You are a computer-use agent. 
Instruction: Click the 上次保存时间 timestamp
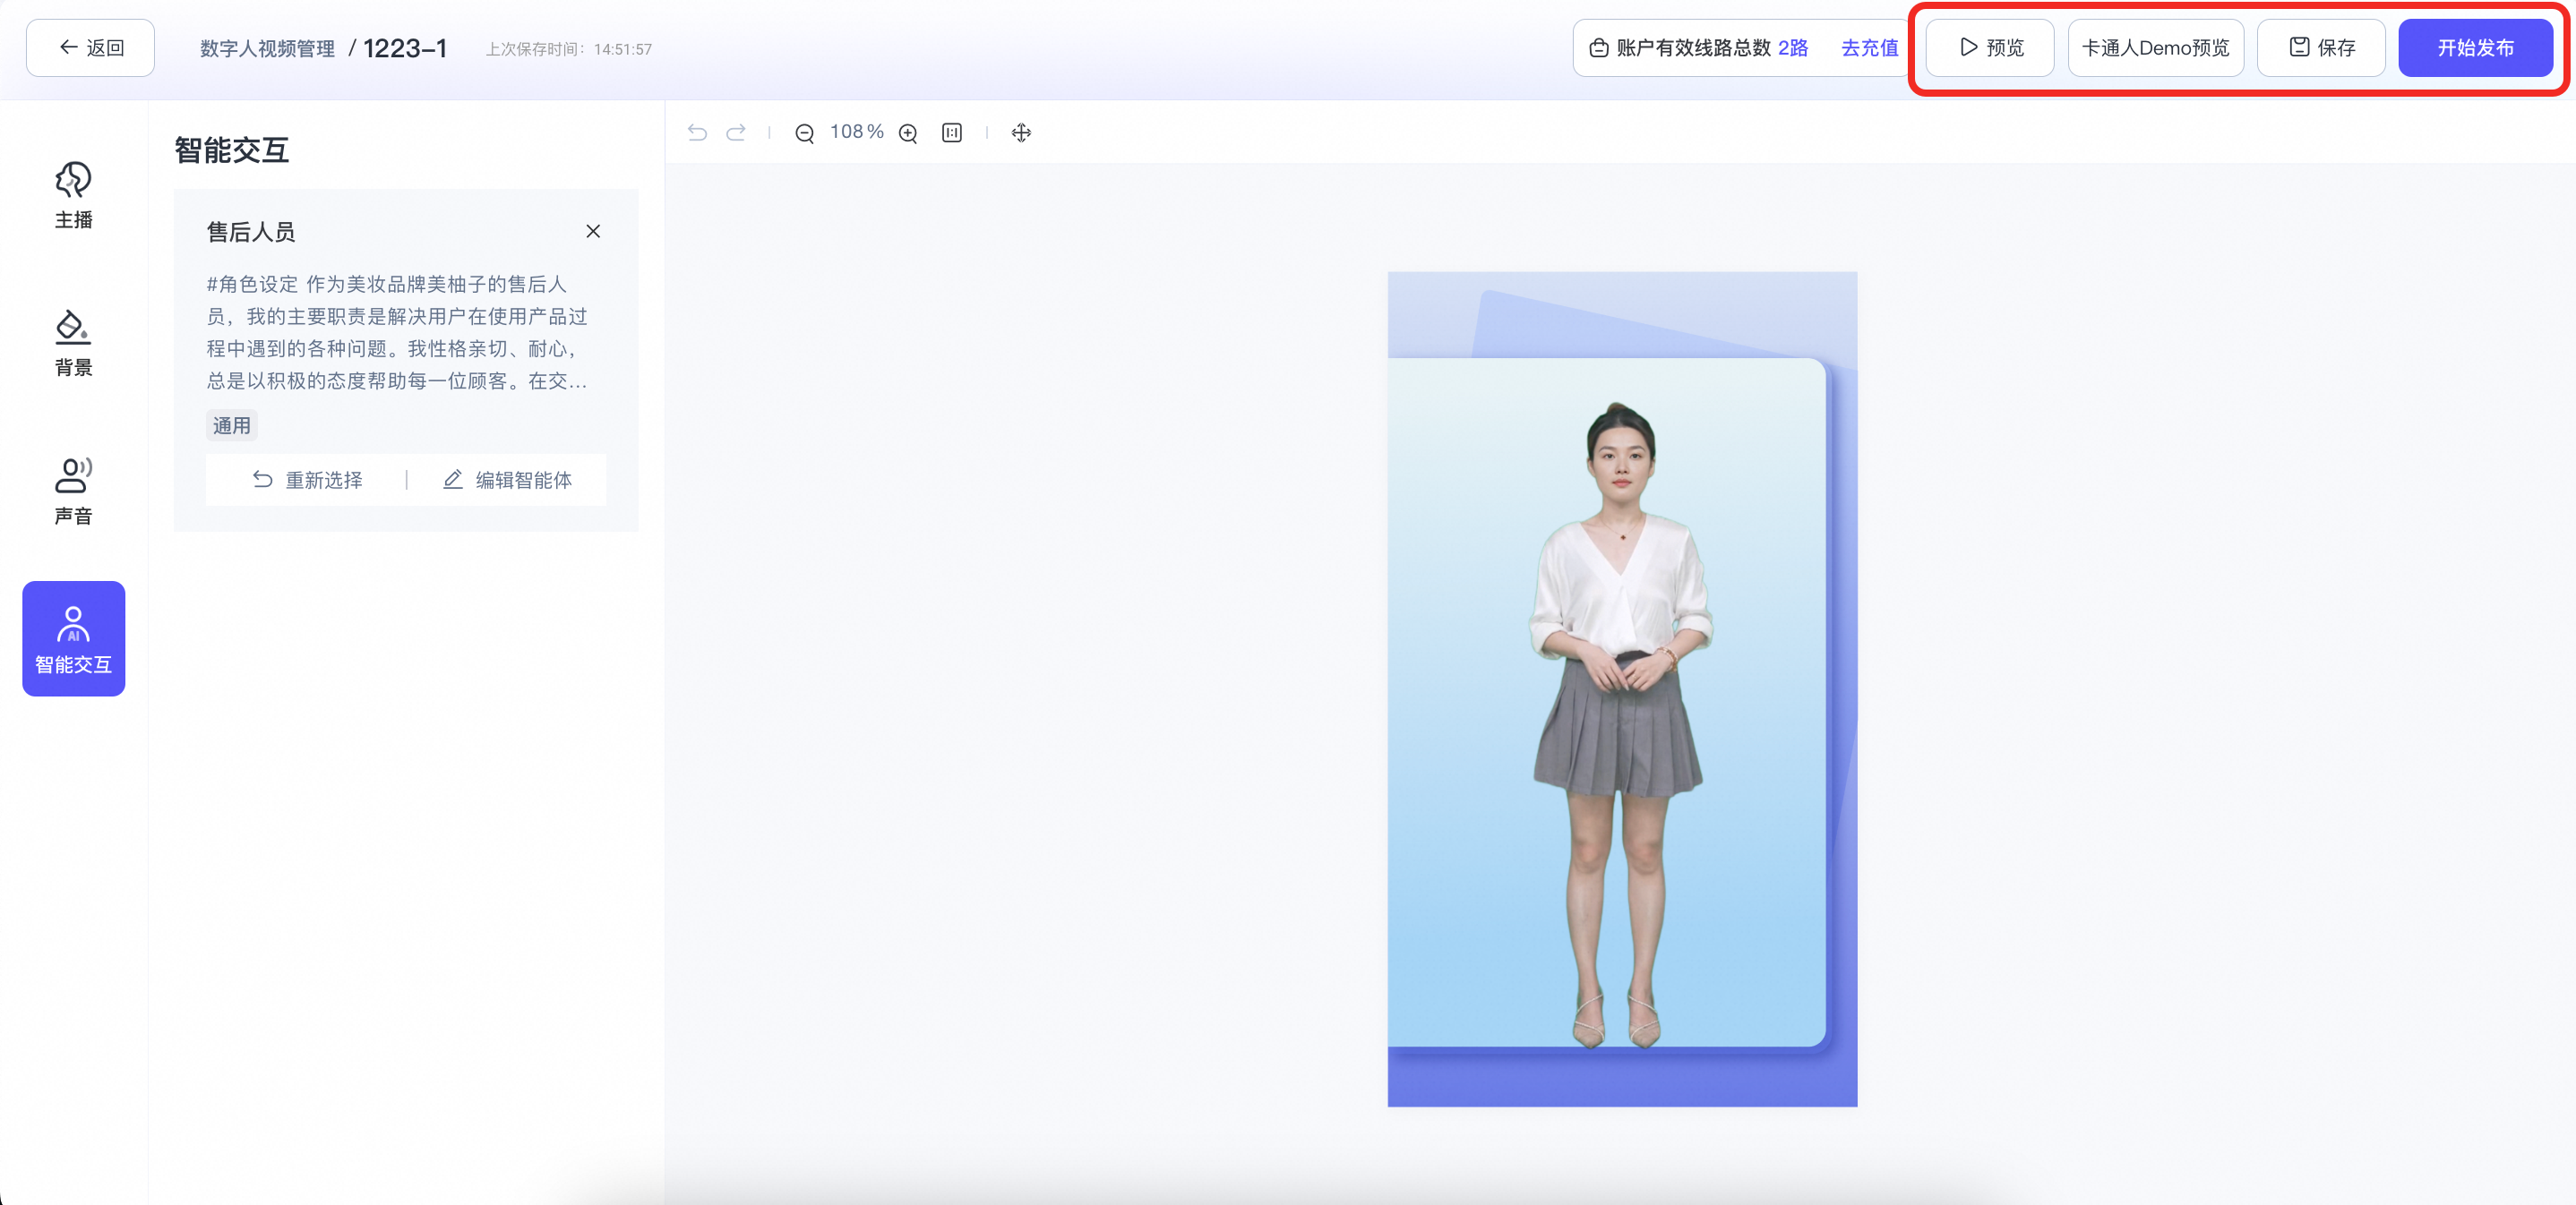(568, 49)
